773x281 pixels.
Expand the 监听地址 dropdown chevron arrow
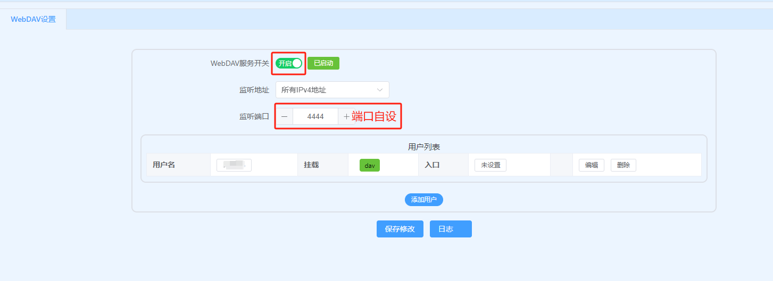(x=379, y=90)
